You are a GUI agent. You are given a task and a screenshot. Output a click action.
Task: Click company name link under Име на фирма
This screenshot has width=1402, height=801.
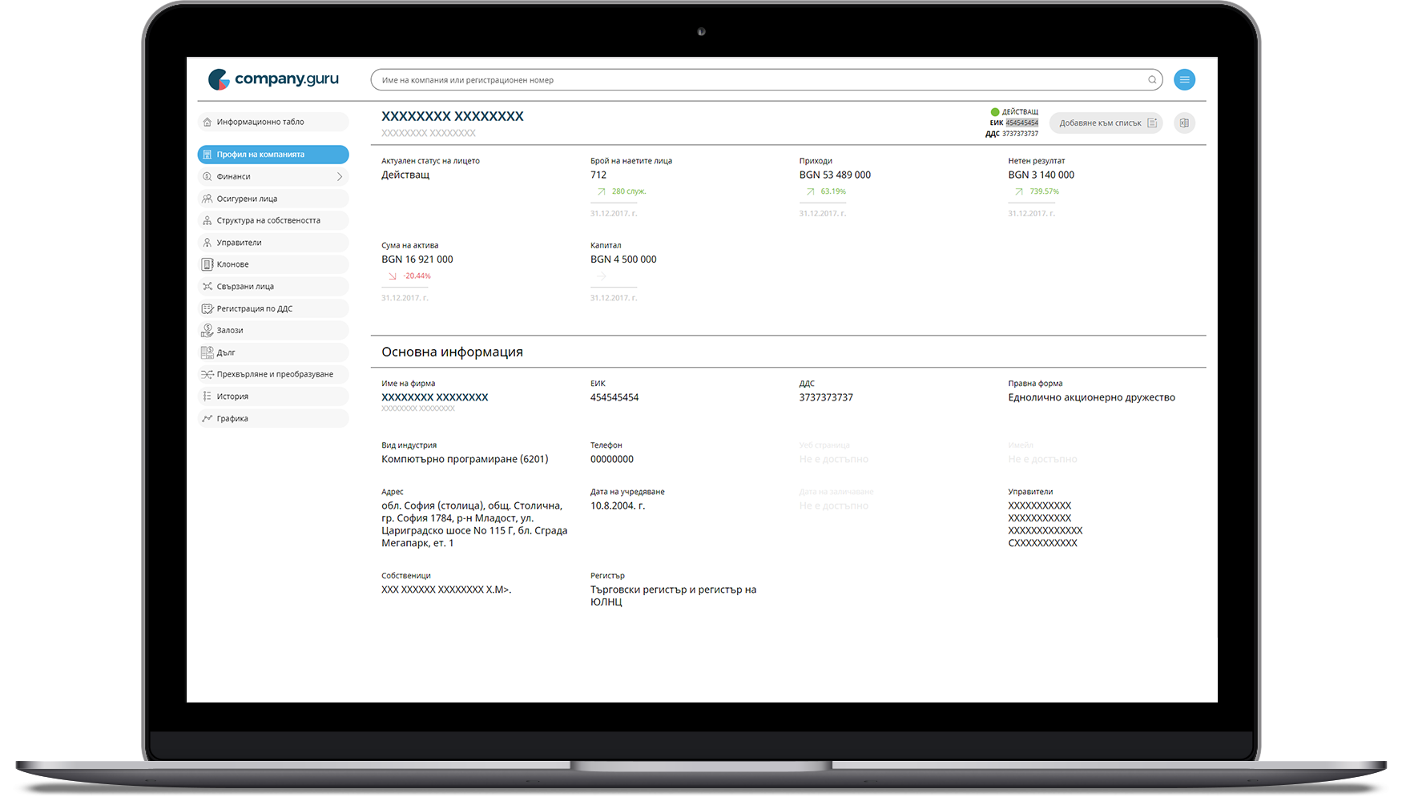point(435,397)
